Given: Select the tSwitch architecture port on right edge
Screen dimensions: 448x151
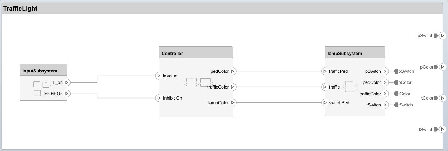Looking at the screenshot, I should click(442, 130).
